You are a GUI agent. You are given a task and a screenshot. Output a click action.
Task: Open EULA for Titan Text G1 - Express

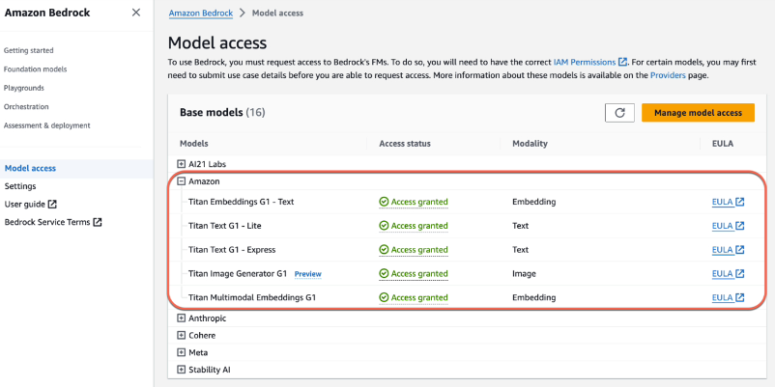[728, 250]
